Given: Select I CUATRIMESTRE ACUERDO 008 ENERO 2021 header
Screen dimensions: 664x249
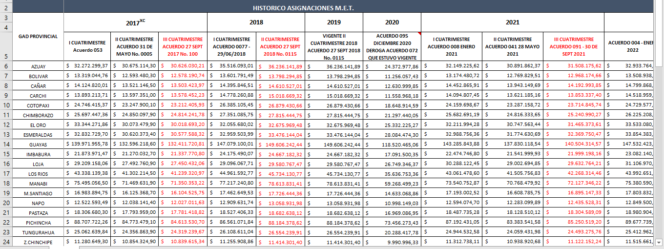Looking at the screenshot, I should 452,46.
